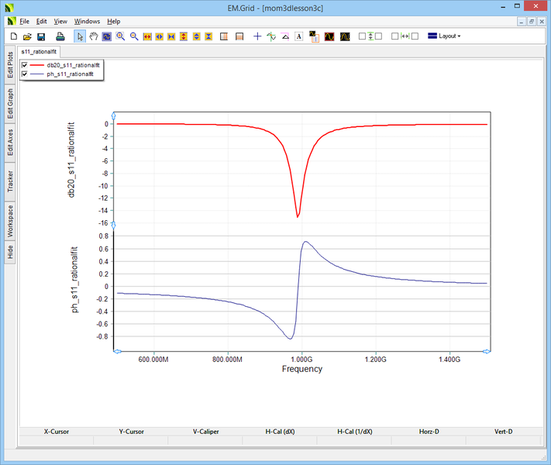The width and height of the screenshot is (551, 465).
Task: Add text annotation with A icon
Action: (298, 36)
